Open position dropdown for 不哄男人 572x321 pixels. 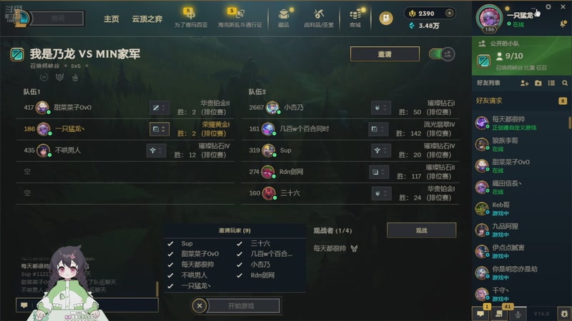click(156, 151)
